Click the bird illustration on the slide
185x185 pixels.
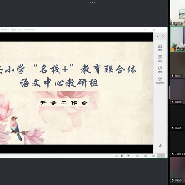pos(16,128)
